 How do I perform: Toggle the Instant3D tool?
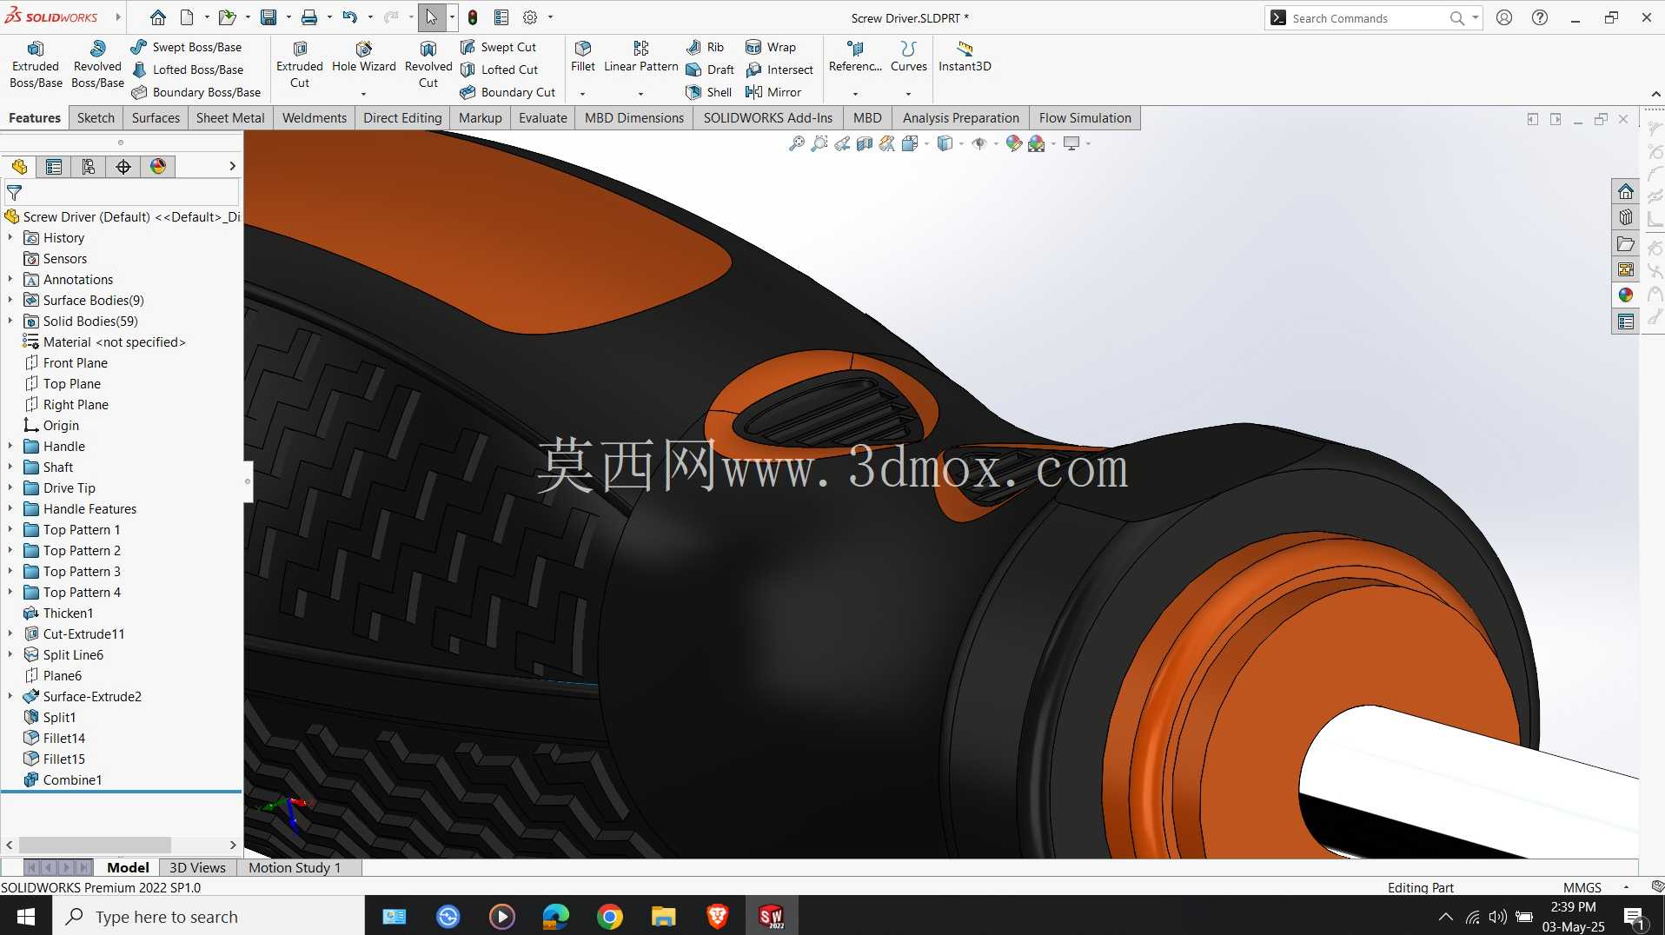(965, 56)
